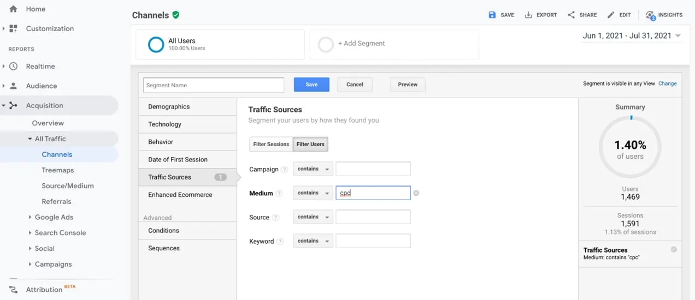The height and width of the screenshot is (300, 695).
Task: Click the Realtime clock icon
Action: (13, 67)
